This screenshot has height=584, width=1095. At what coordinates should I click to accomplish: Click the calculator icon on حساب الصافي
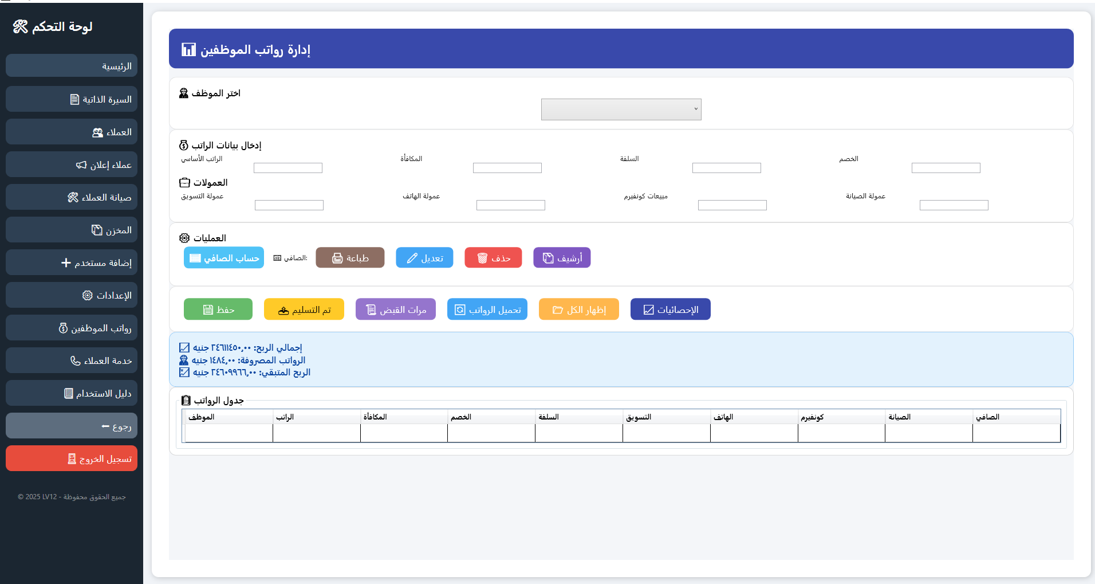coord(195,258)
